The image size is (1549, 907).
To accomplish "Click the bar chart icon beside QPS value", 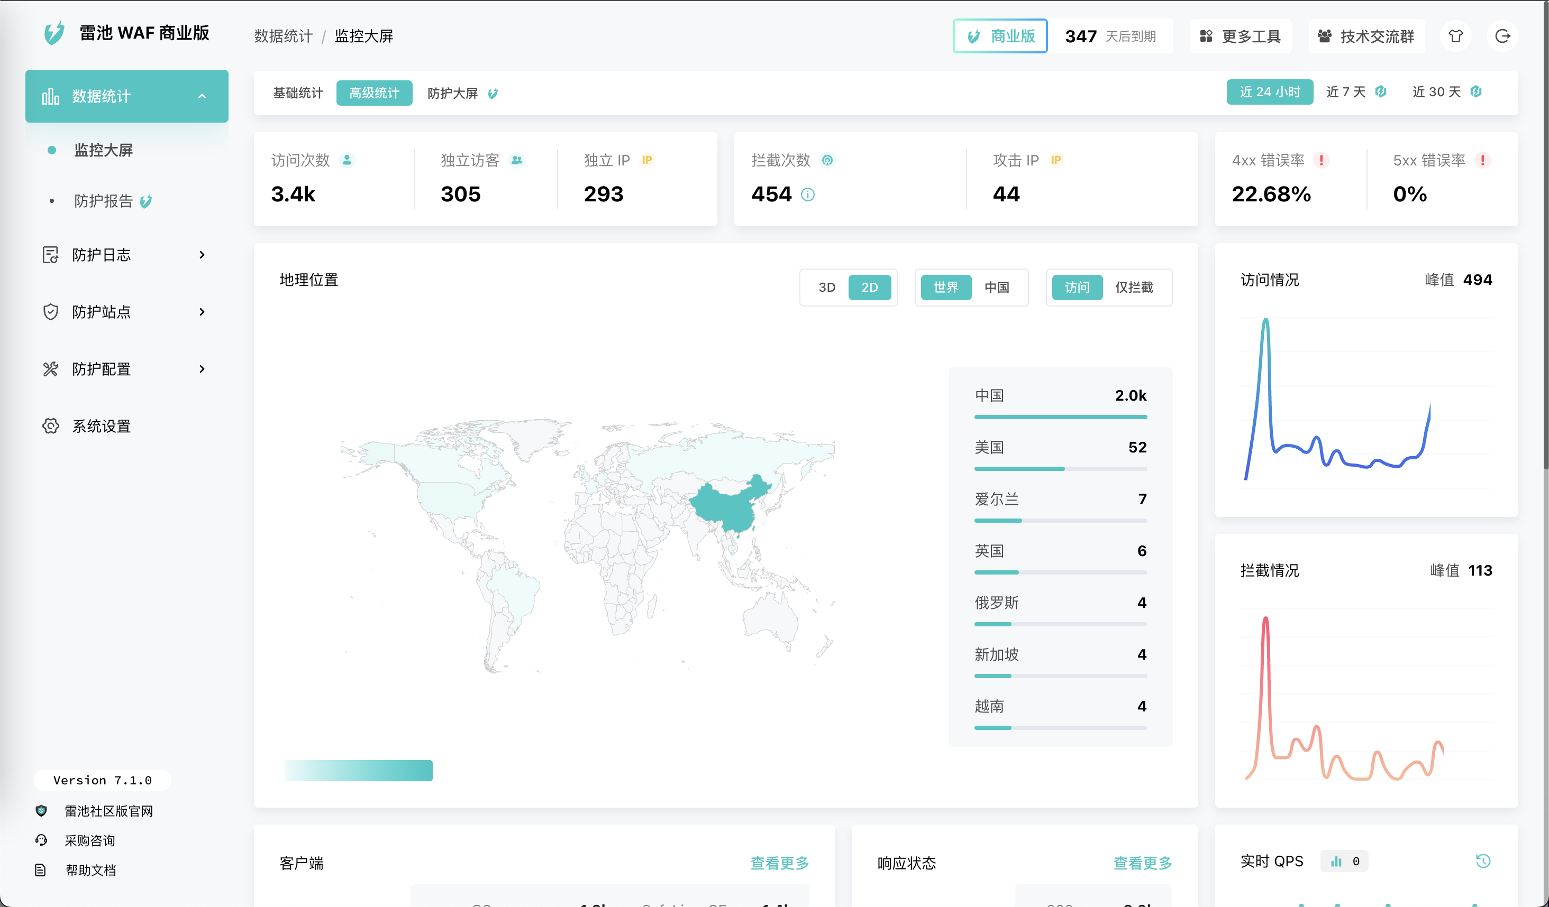I will pos(1336,862).
